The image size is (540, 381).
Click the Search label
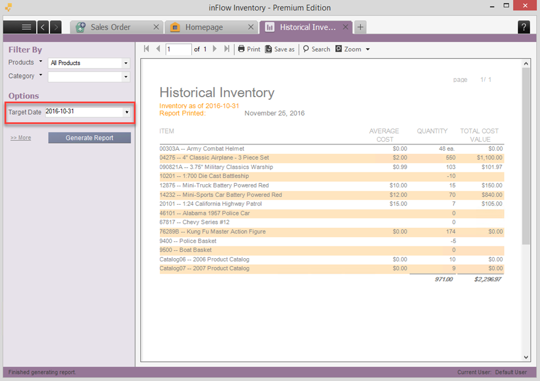pyautogui.click(x=321, y=49)
